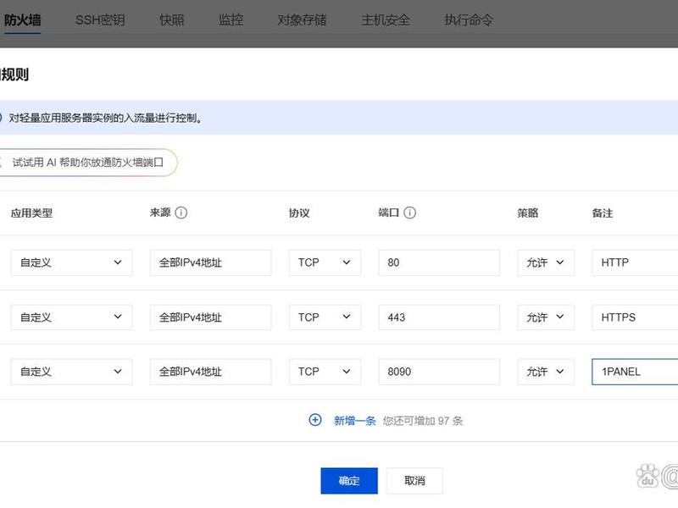678x508 pixels.
Task: Switch to the 执行命令 tab
Action: point(469,19)
